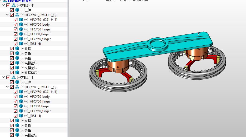Viewport: 246px width, 137px height.
Task: Click the assembly icon of the lower 夹爪组件 node
Action: point(13,77)
